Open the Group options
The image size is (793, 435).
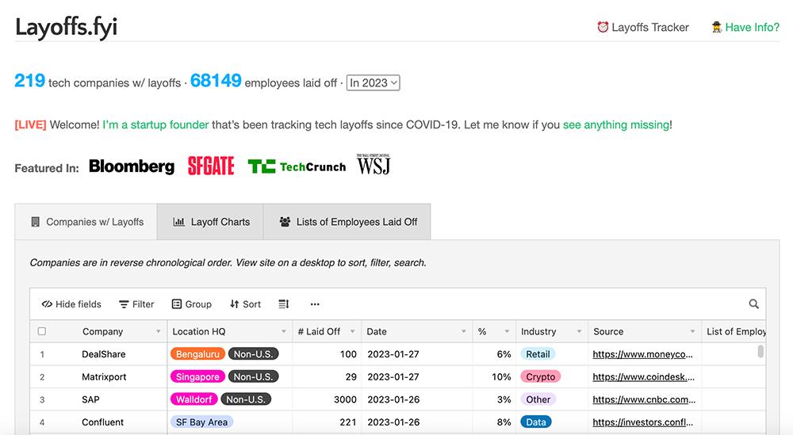point(192,304)
